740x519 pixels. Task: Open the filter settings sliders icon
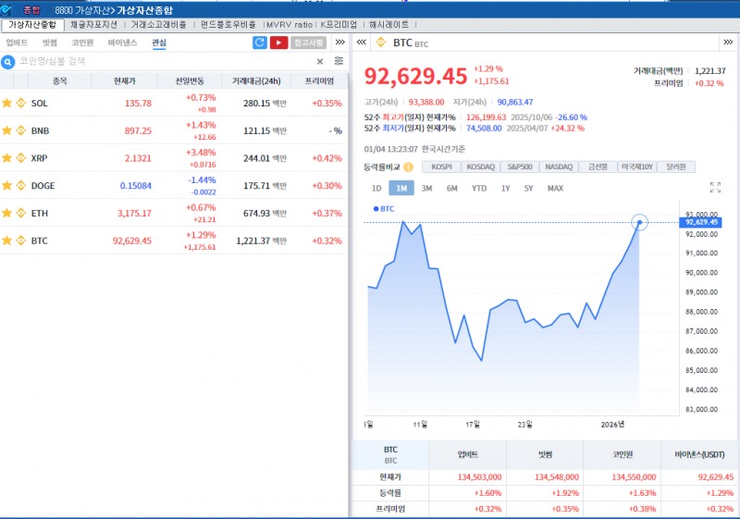tap(339, 61)
